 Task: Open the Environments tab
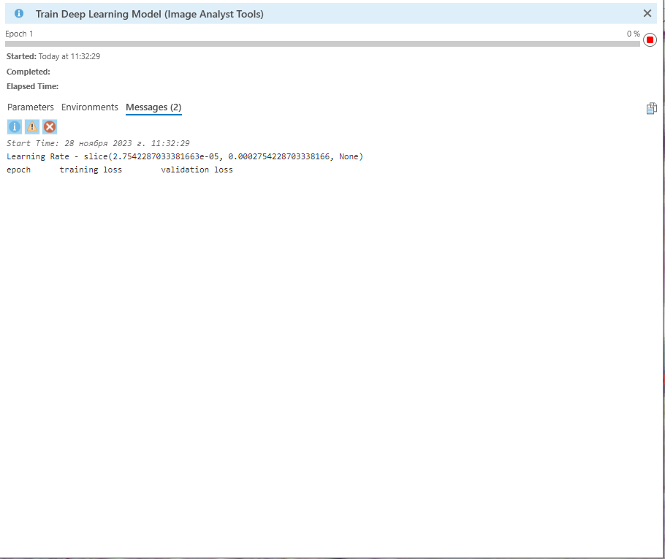click(x=89, y=107)
